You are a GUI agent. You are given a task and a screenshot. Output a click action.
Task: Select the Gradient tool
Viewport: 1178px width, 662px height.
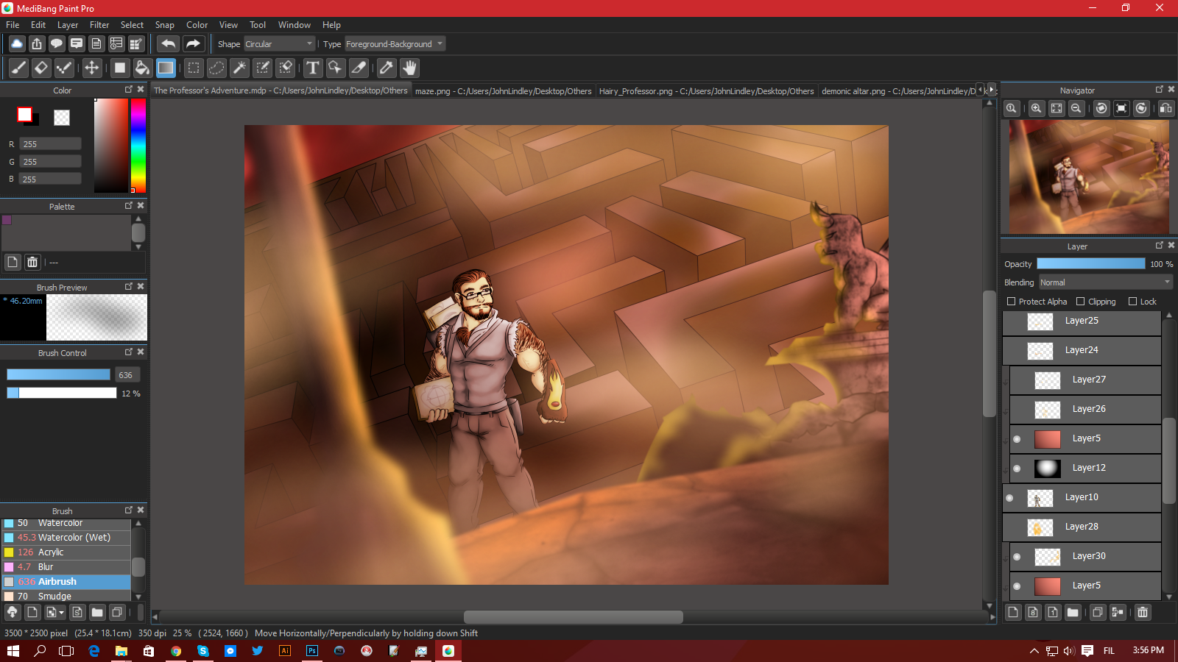tap(166, 68)
